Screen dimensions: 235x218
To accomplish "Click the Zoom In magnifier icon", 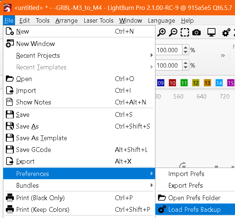I will point(161,32).
